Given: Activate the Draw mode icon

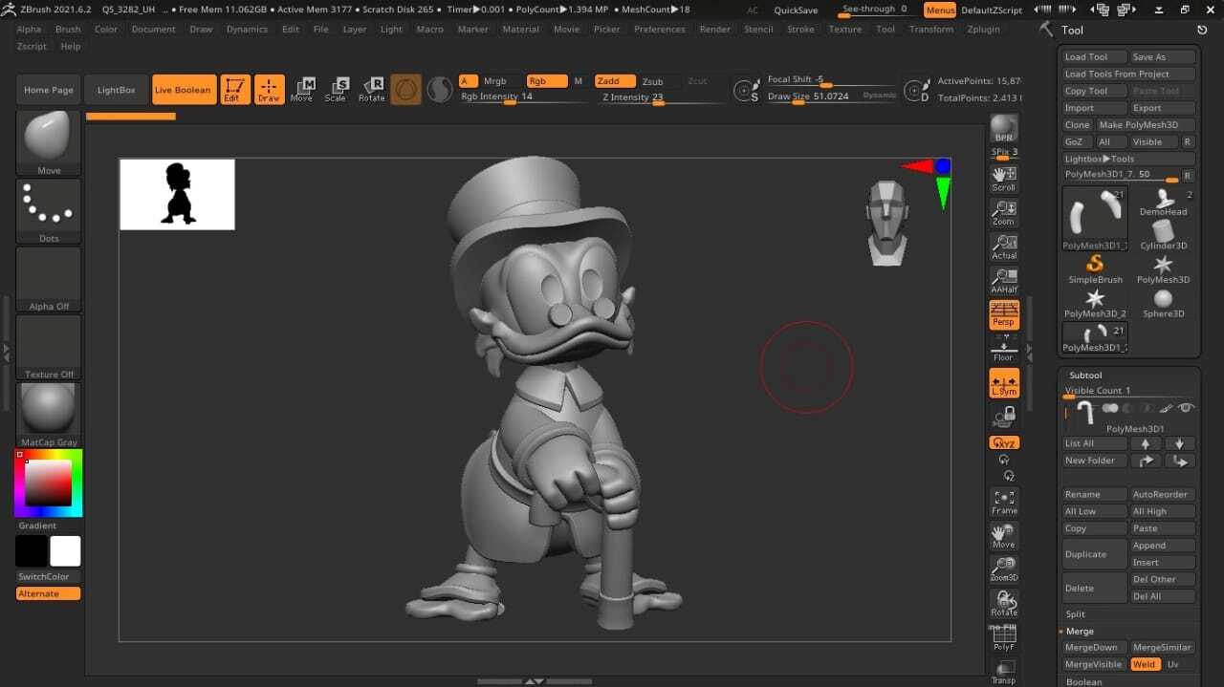Looking at the screenshot, I should 270,90.
